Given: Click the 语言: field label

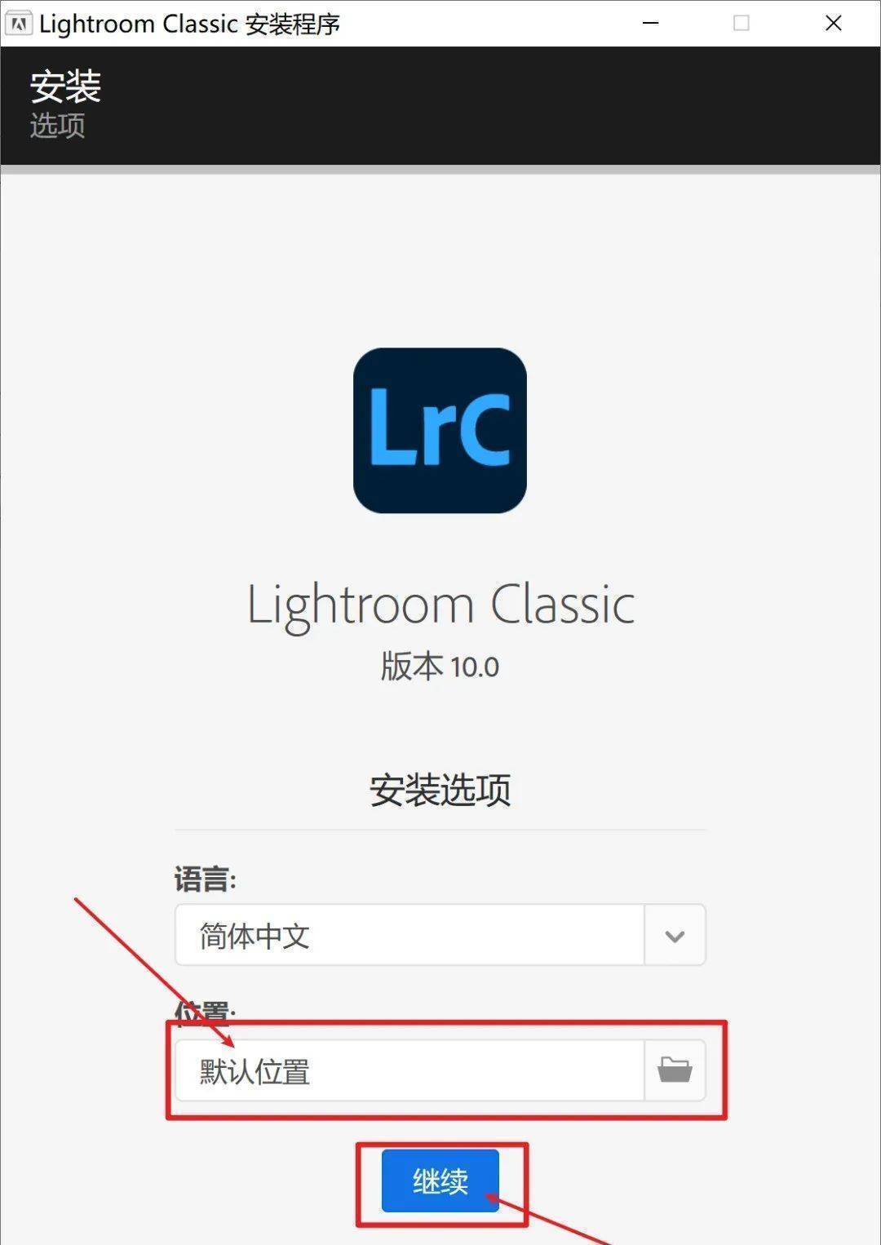Looking at the screenshot, I should (x=205, y=879).
